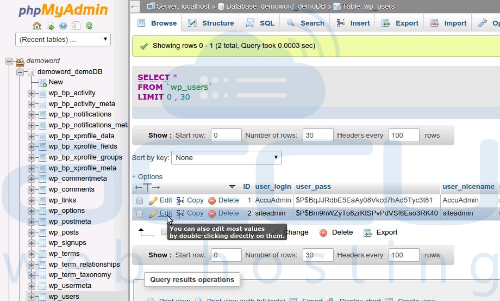This screenshot has height=301, width=500.
Task: Click the Server: localhost breadcrumb link
Action: [x=183, y=7]
